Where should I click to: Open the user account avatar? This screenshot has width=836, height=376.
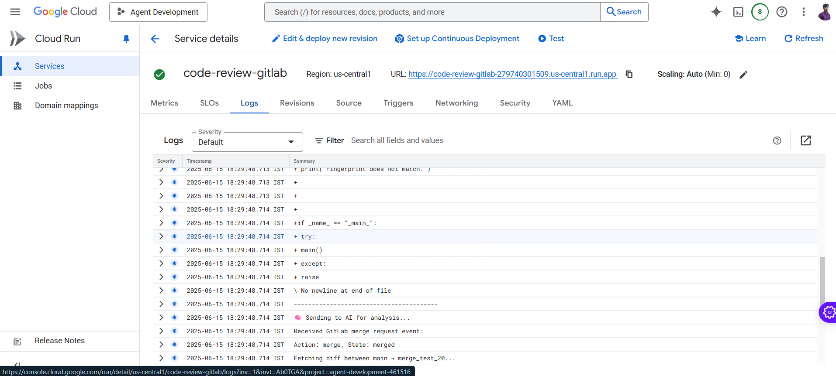click(825, 12)
